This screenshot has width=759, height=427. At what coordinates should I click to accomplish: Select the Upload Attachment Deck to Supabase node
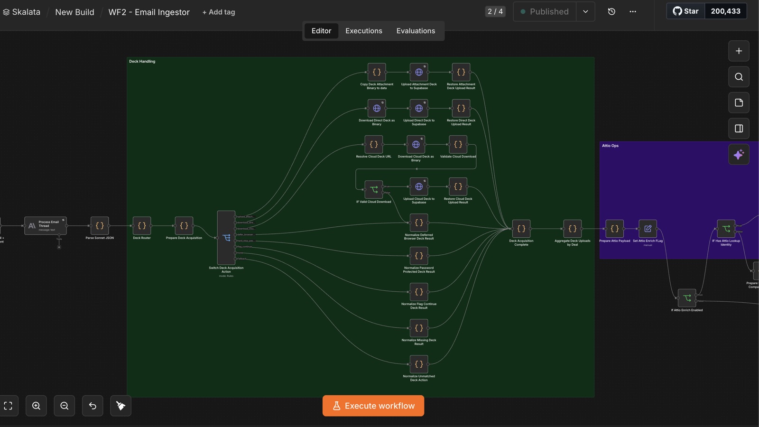pos(419,72)
